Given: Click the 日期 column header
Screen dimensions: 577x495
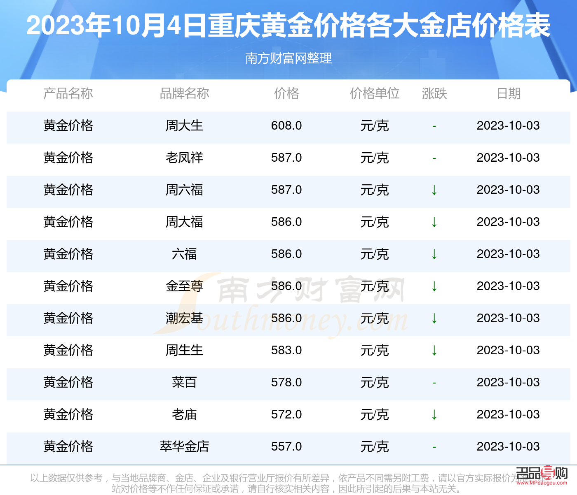Looking at the screenshot, I should tap(509, 94).
